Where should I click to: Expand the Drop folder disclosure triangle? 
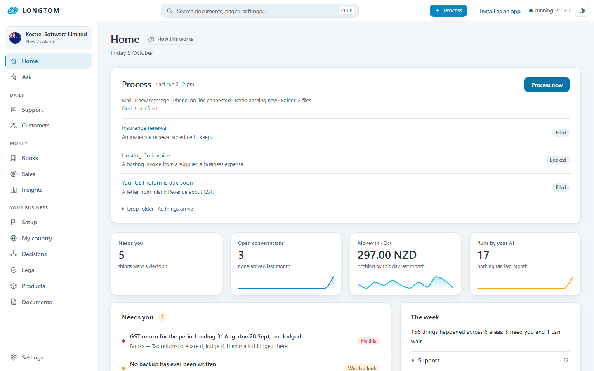tap(123, 209)
